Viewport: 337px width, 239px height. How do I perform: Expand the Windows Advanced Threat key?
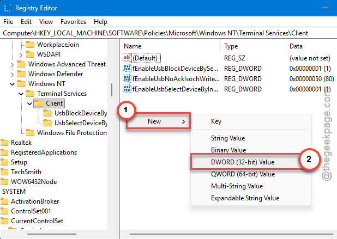pyautogui.click(x=12, y=65)
